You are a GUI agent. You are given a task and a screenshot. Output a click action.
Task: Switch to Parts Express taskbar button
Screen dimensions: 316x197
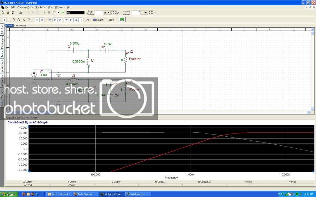[85, 194]
